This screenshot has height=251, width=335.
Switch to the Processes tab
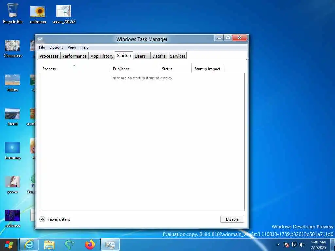49,56
